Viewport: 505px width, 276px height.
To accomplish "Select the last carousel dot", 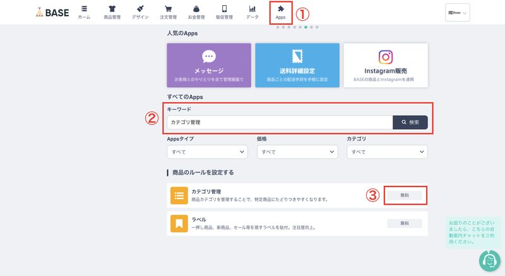I will click(317, 27).
